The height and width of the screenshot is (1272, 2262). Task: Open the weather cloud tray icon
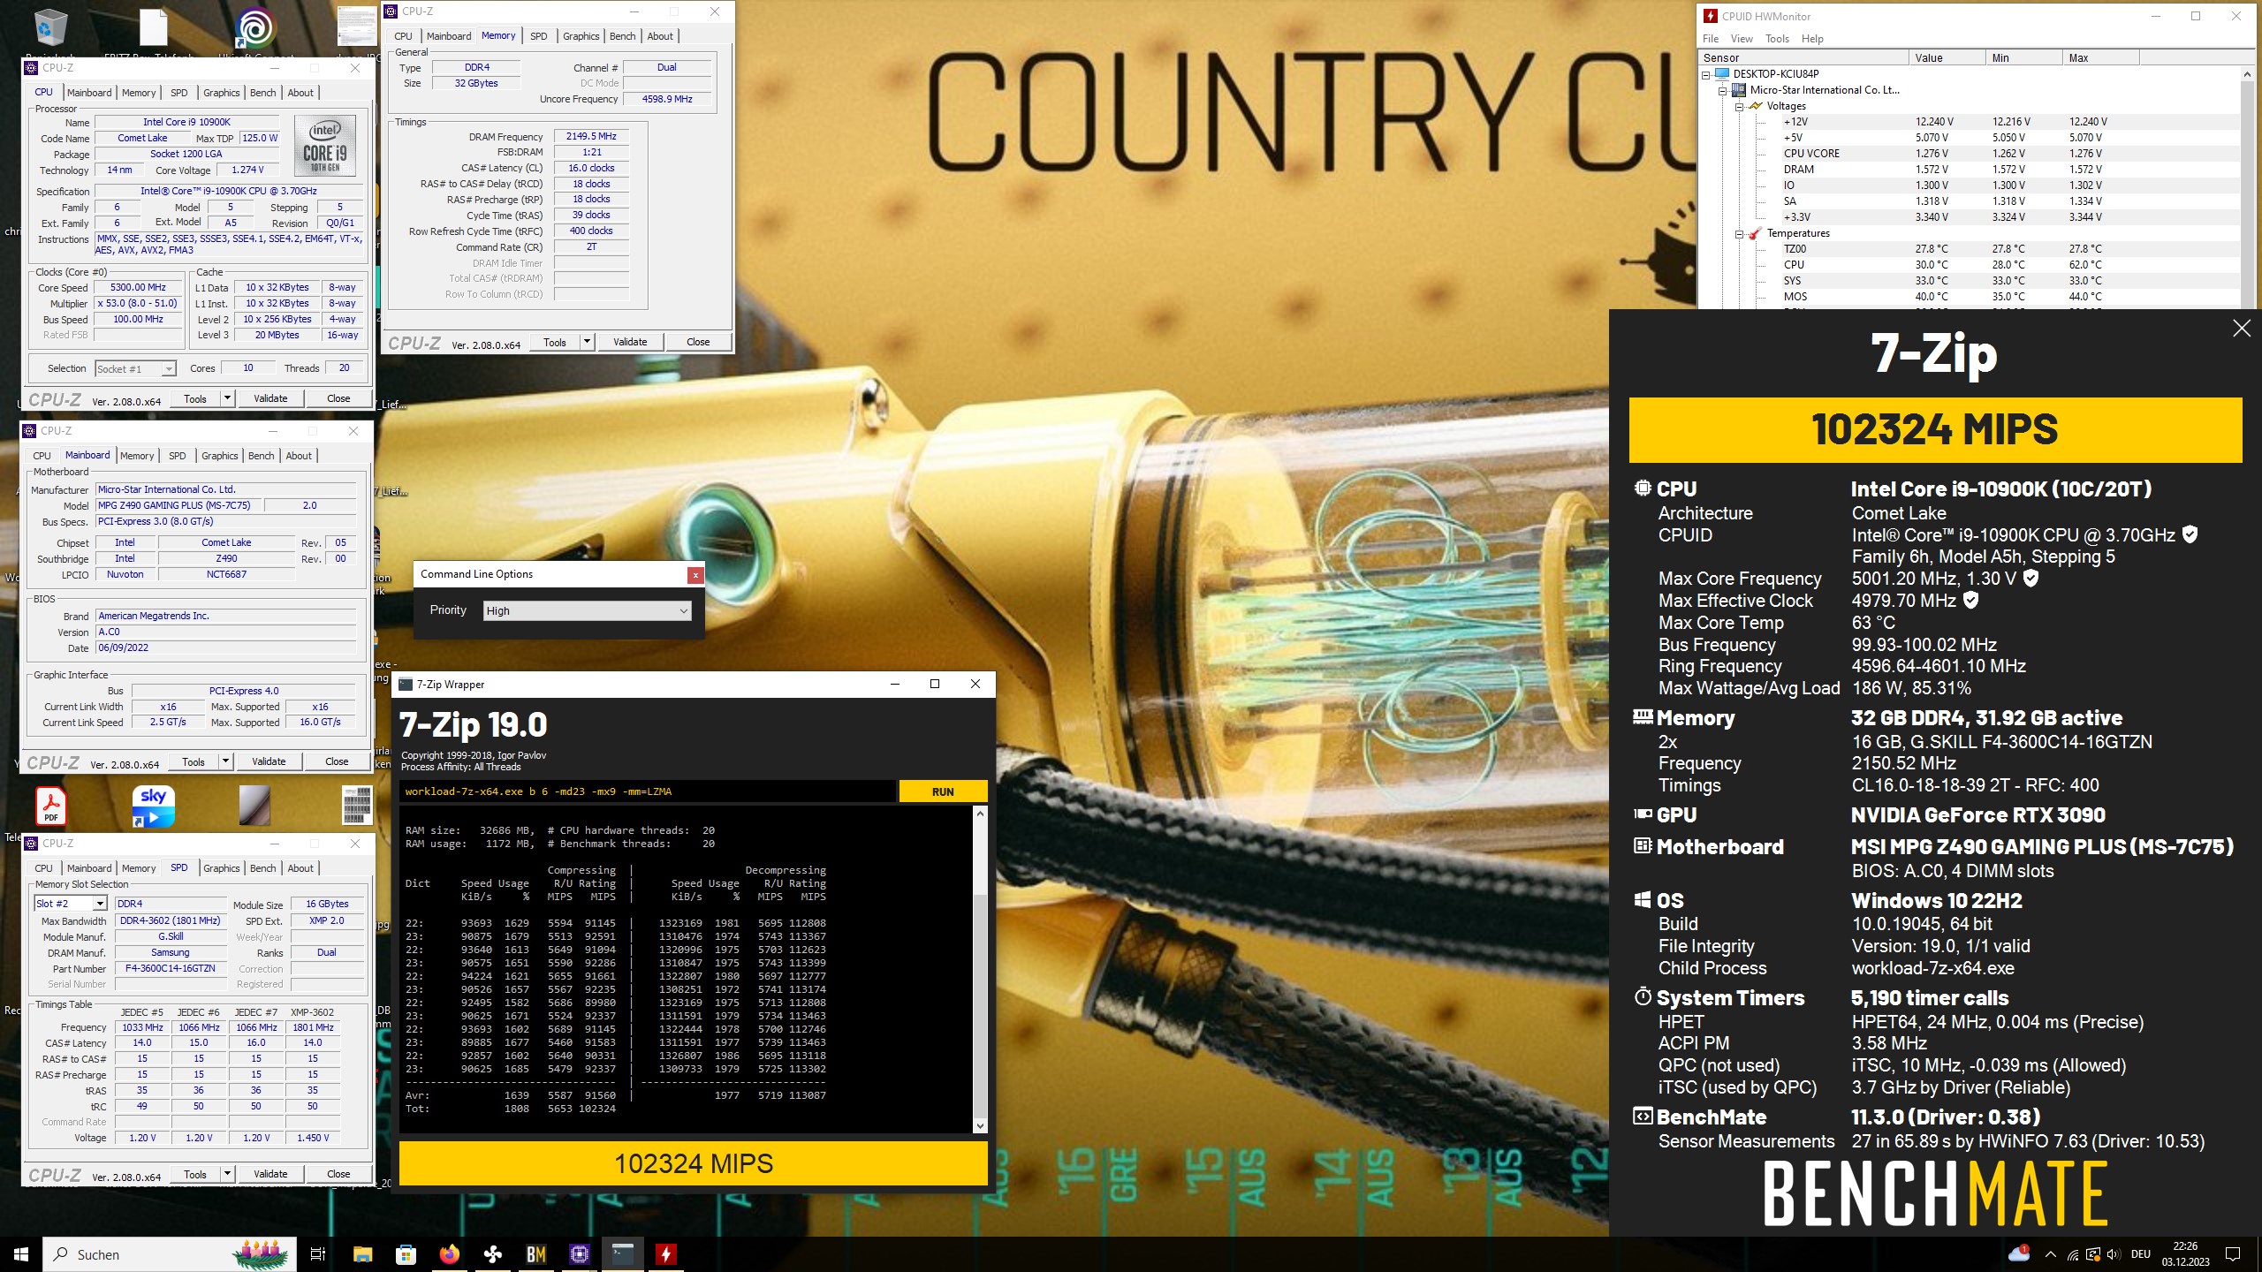[2019, 1254]
